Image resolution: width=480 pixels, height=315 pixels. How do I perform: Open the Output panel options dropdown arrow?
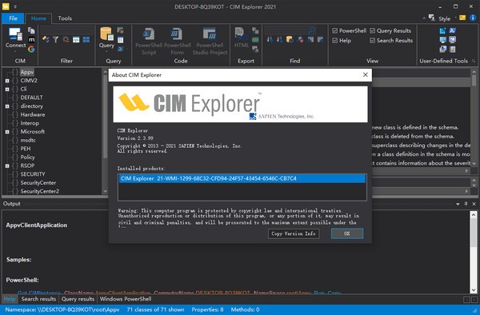[x=458, y=204]
